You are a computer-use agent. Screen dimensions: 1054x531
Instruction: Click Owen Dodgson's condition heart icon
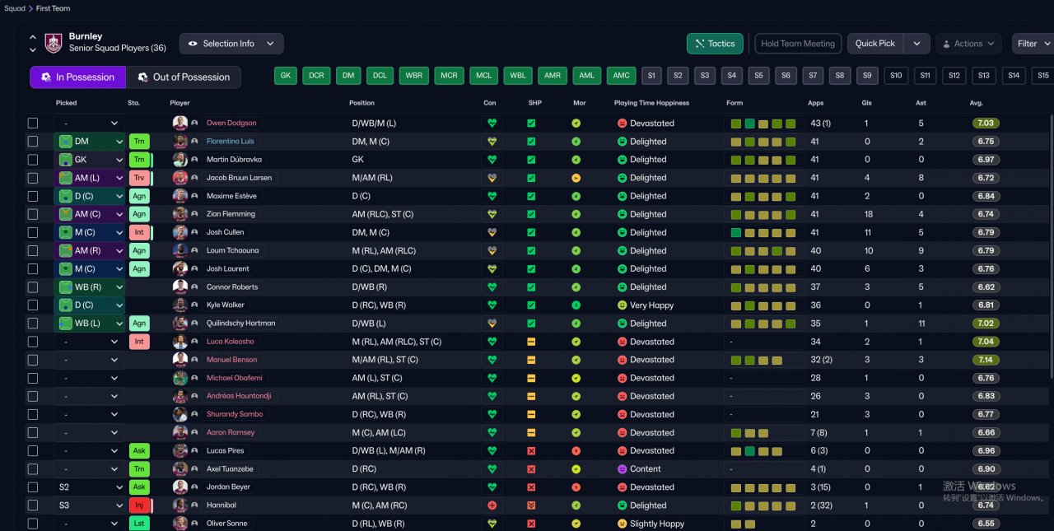click(x=492, y=123)
